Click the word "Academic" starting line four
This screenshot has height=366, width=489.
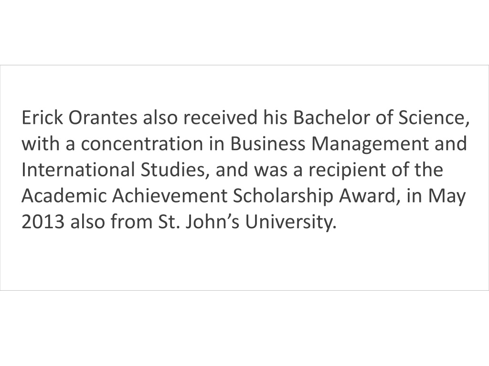64,196
